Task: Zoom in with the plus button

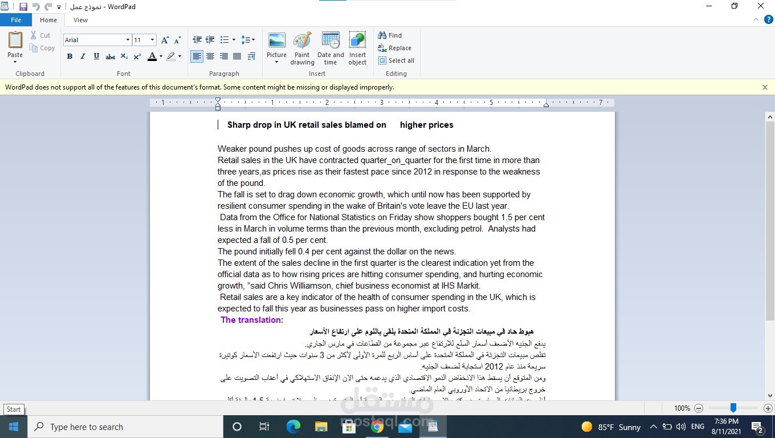Action: pyautogui.click(x=768, y=408)
